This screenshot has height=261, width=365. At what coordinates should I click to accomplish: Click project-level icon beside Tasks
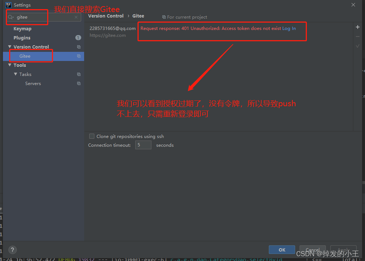coord(79,74)
